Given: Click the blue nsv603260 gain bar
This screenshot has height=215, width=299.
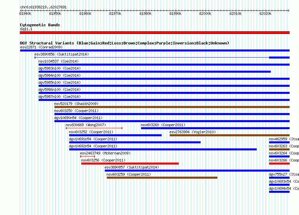Looking at the screenshot, I should [215, 128].
